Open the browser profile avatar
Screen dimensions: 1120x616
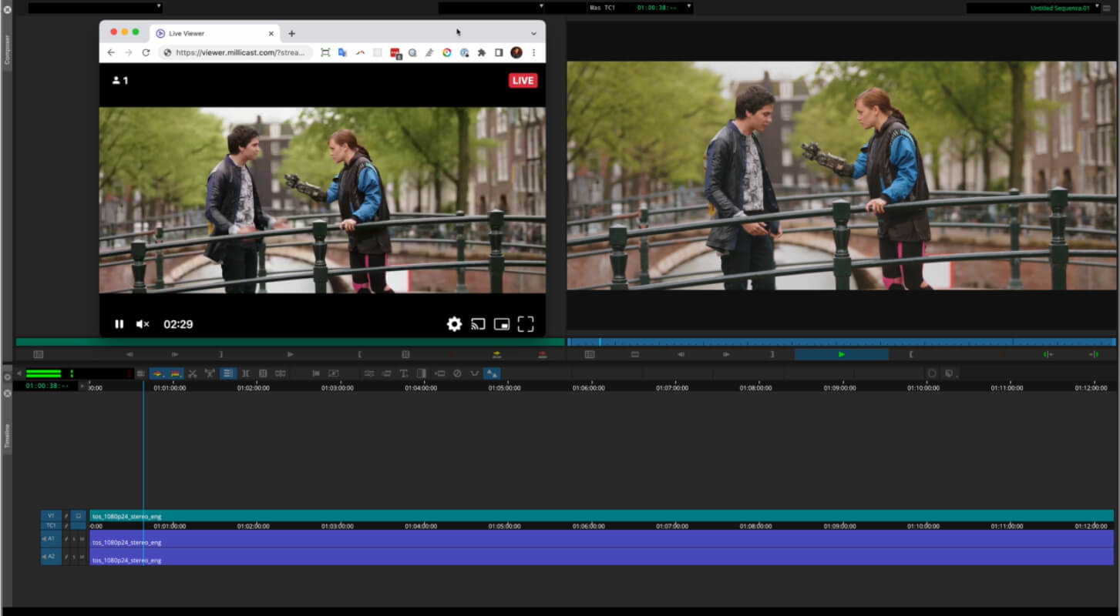(516, 52)
